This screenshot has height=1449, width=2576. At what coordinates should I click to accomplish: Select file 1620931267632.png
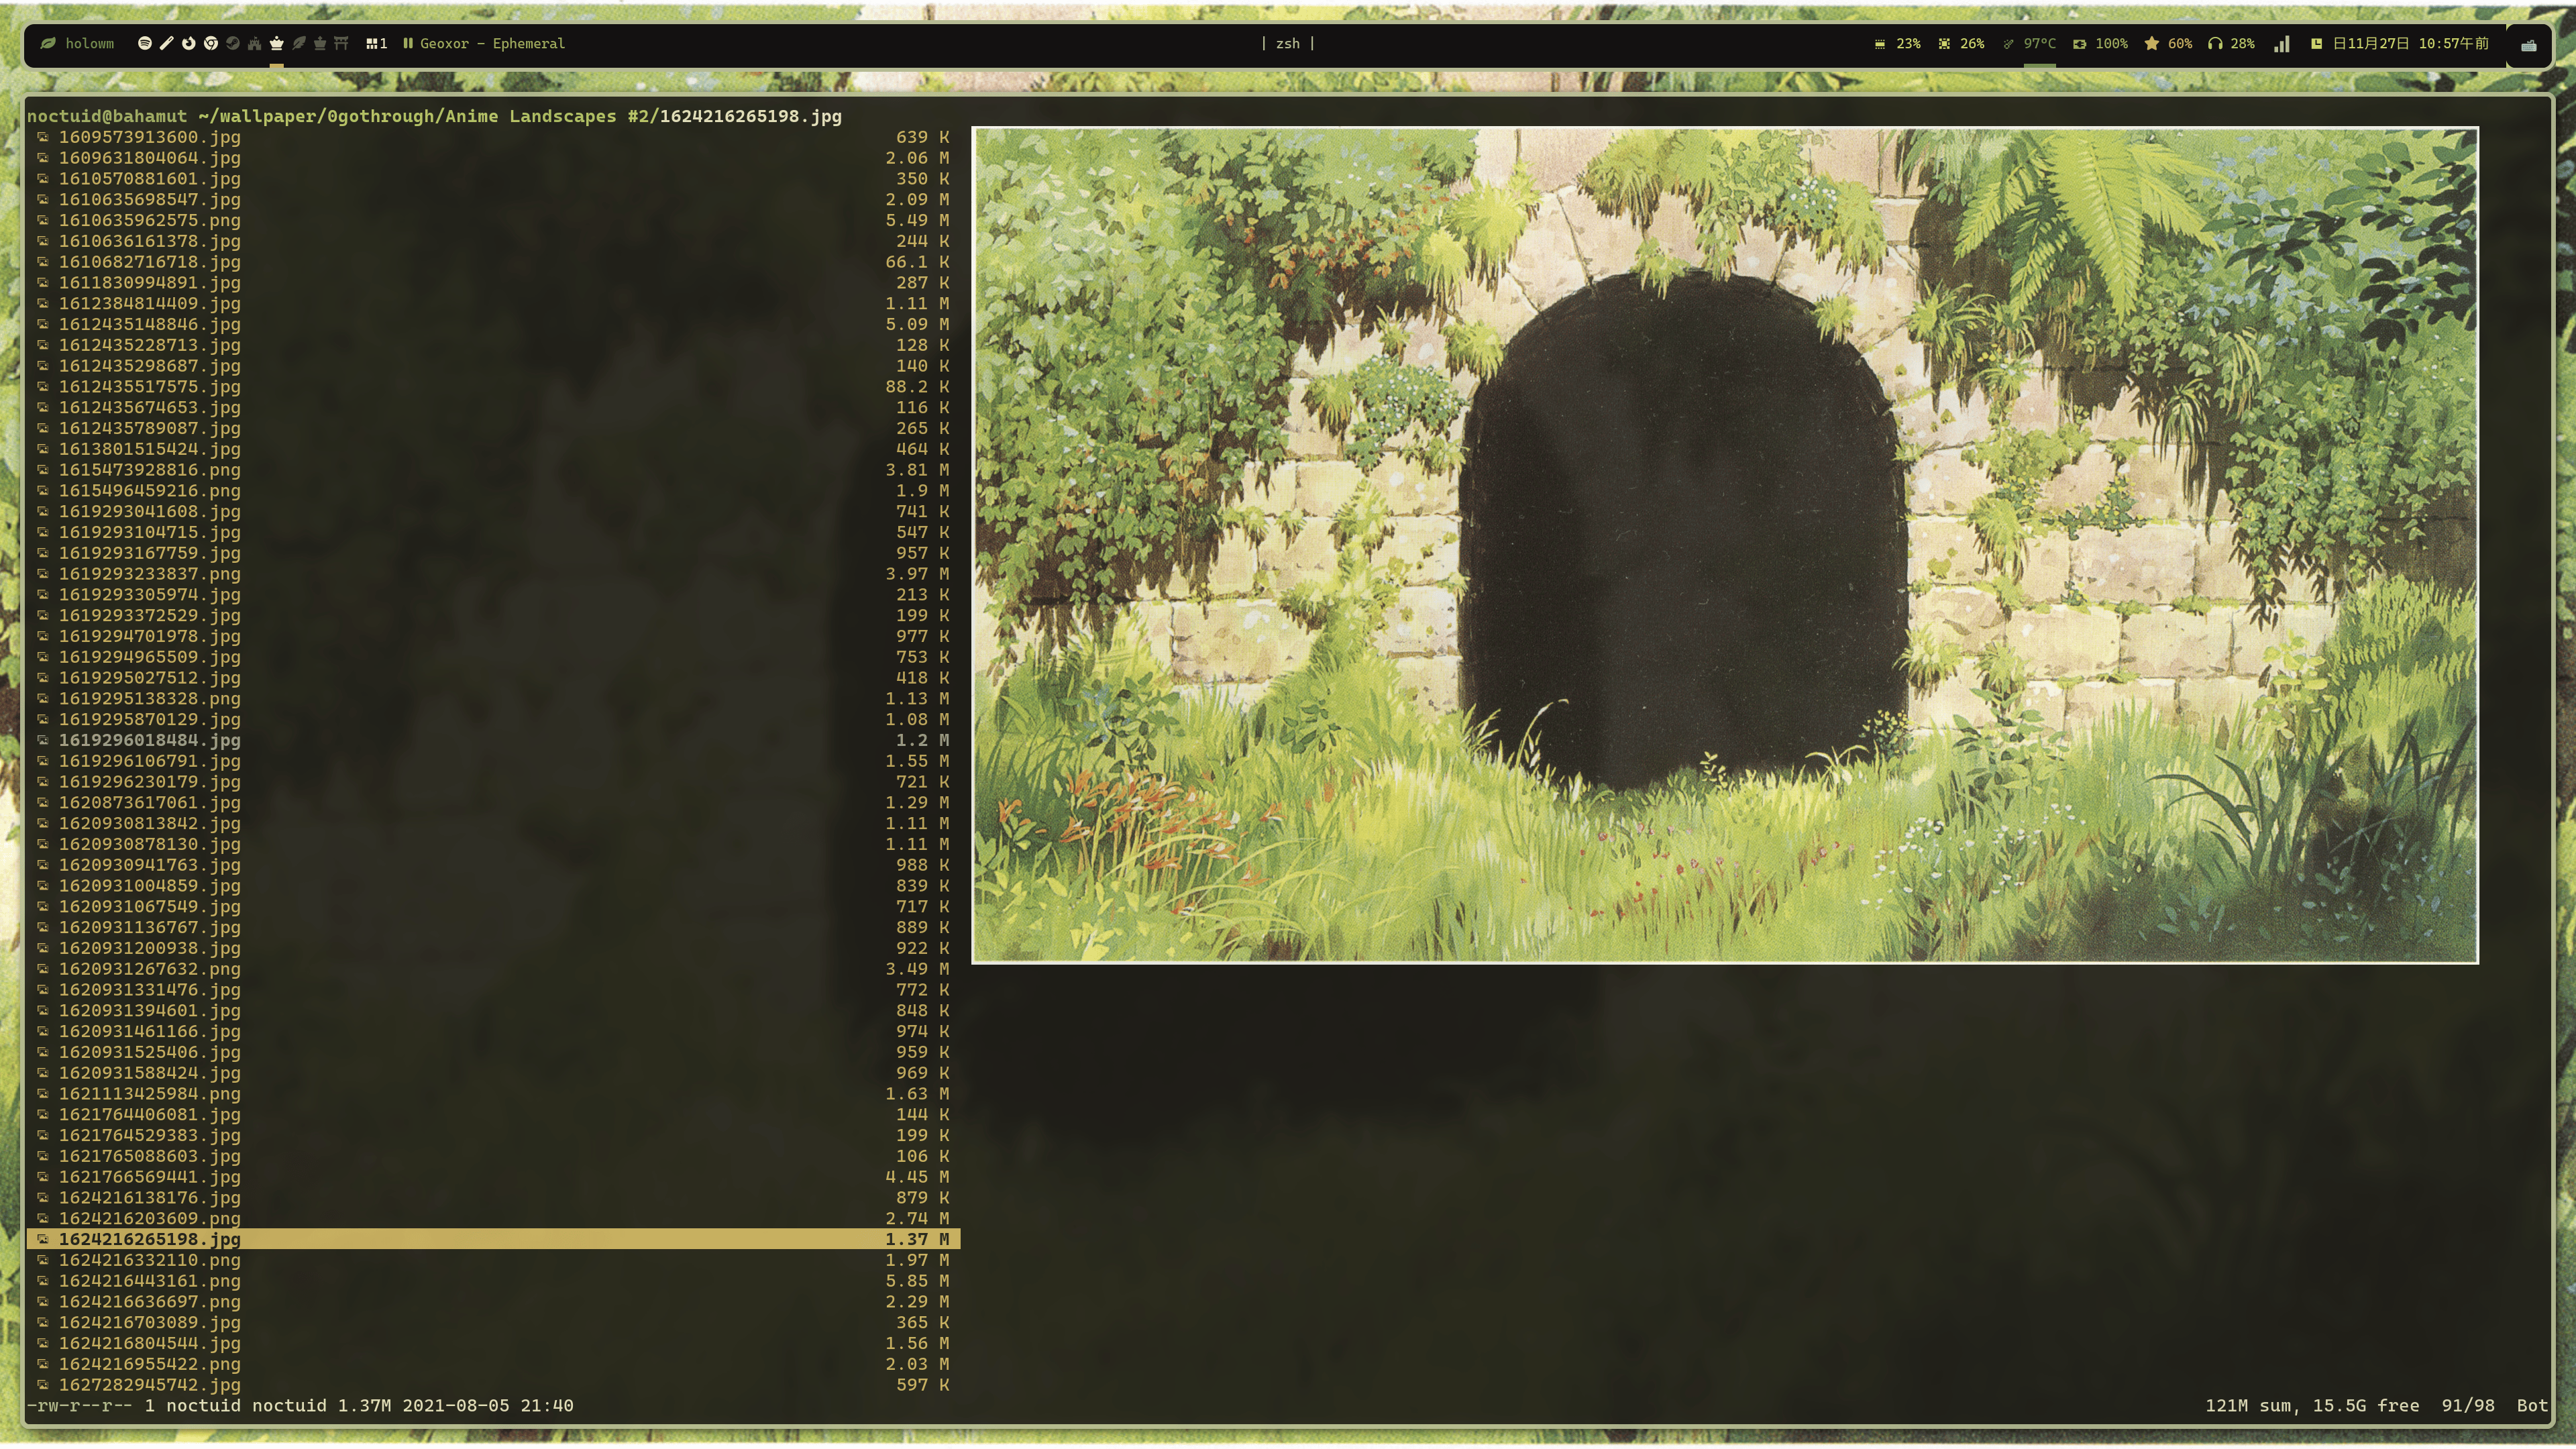coord(493,969)
